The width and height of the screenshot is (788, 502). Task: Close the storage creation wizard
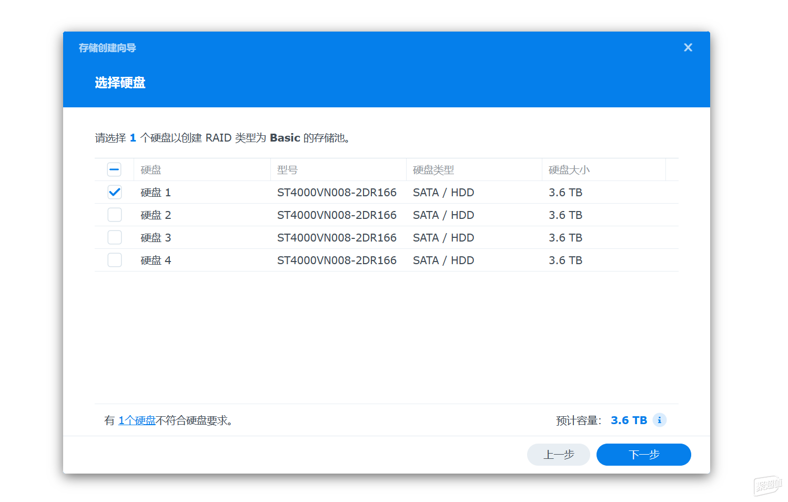pyautogui.click(x=688, y=47)
